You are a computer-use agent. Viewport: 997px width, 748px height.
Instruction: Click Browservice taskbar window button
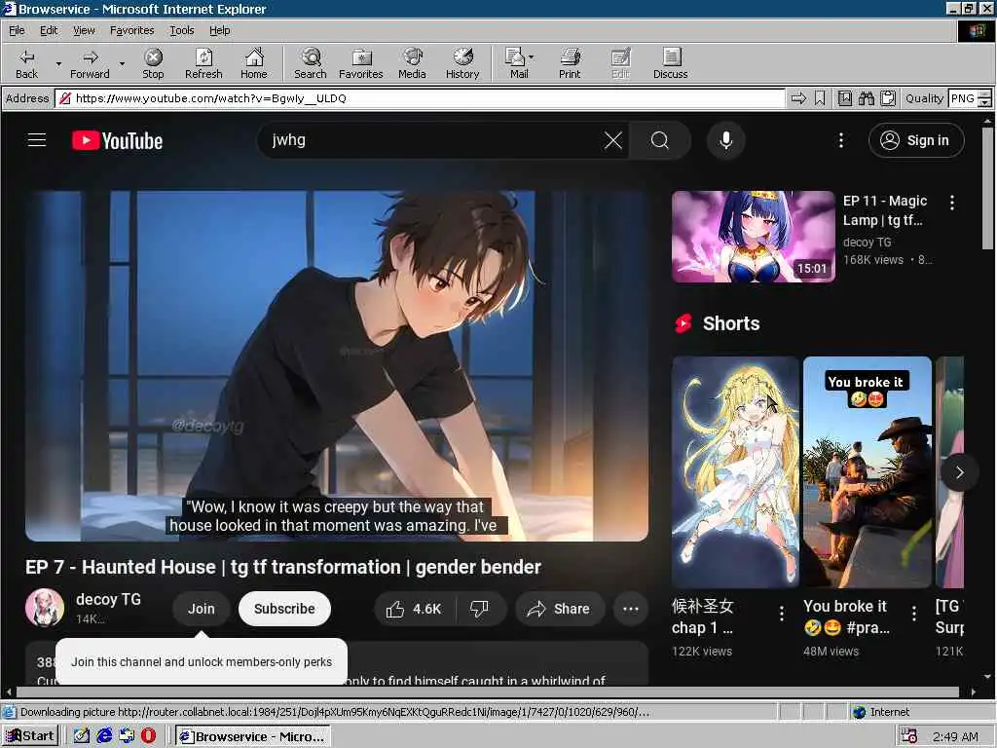click(253, 736)
